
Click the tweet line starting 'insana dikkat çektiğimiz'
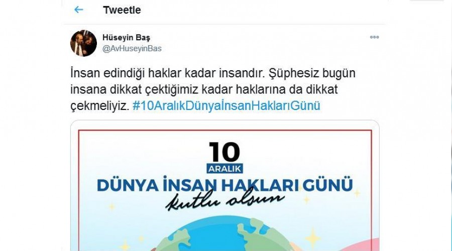point(204,90)
